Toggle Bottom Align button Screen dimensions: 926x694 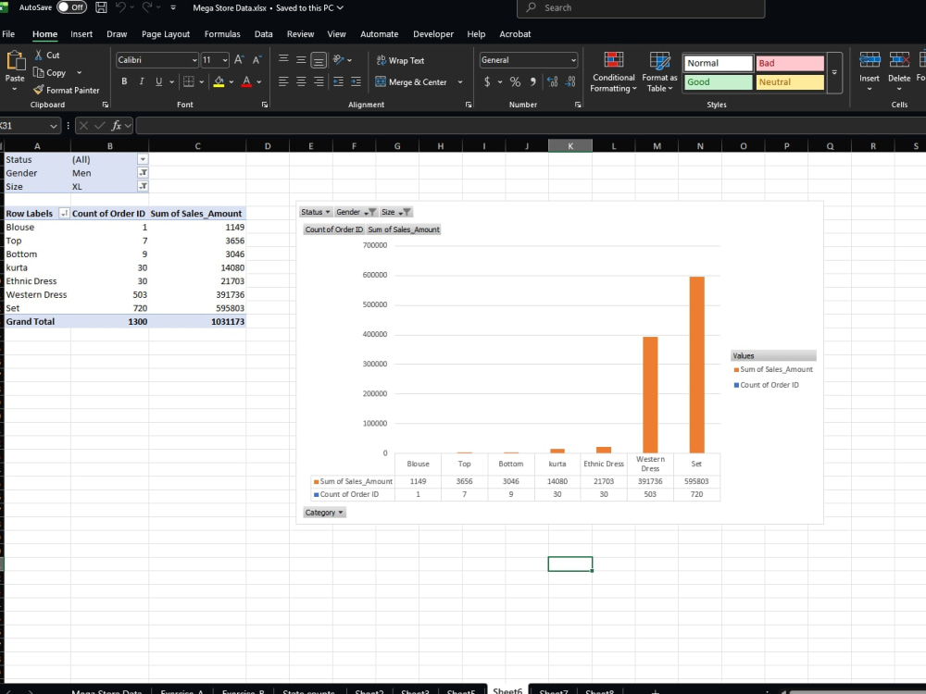tap(319, 59)
